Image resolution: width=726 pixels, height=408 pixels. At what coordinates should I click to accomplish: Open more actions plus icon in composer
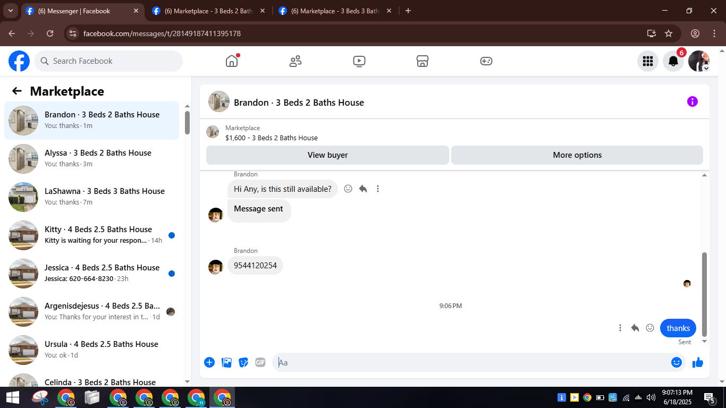click(x=209, y=362)
